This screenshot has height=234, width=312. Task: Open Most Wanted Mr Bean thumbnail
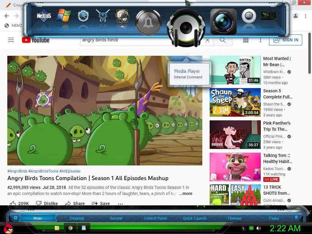tap(235, 70)
